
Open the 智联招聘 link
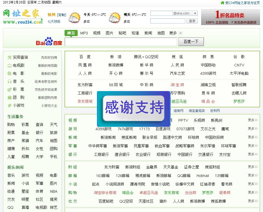239,85
